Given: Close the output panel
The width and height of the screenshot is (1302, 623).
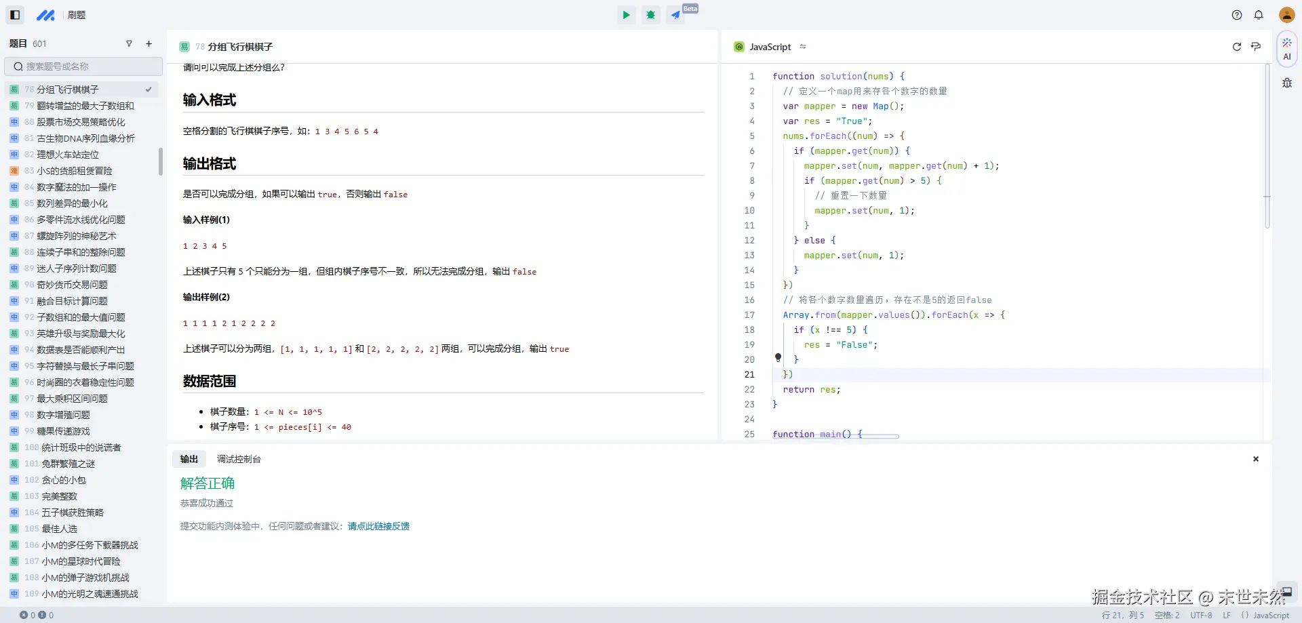Looking at the screenshot, I should 1256,459.
